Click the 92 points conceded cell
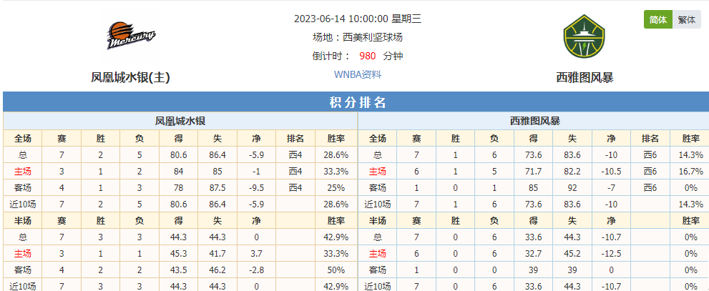709x291 pixels. [x=572, y=187]
